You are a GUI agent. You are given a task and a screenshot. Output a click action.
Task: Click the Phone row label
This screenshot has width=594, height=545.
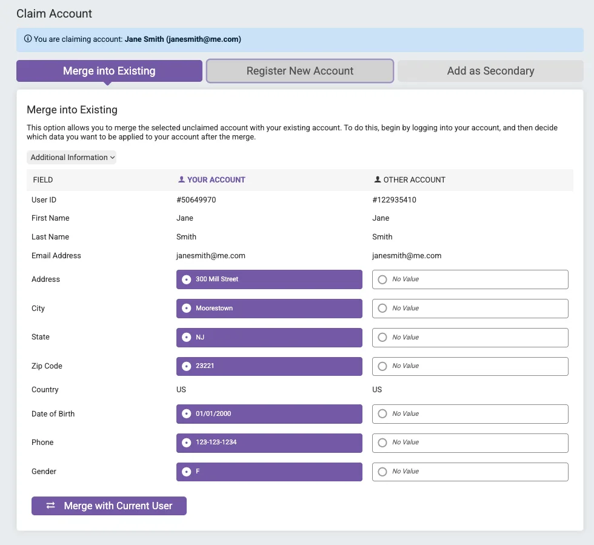pos(42,443)
